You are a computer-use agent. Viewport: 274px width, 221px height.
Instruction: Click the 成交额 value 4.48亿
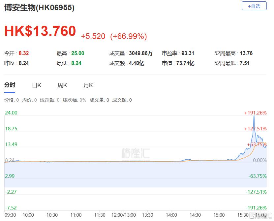tap(137, 63)
